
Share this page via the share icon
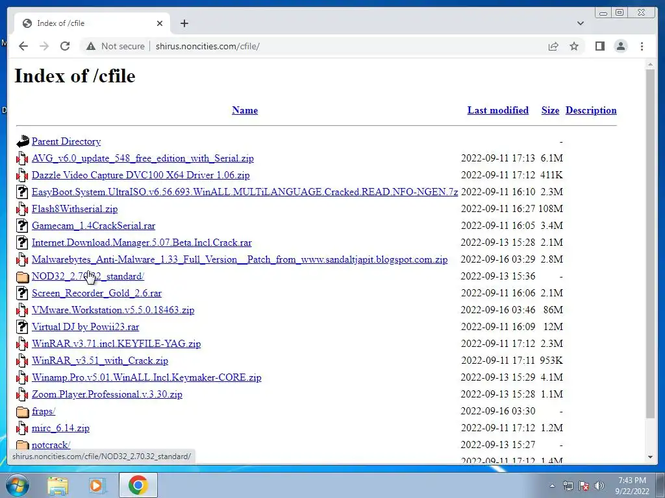coord(553,46)
